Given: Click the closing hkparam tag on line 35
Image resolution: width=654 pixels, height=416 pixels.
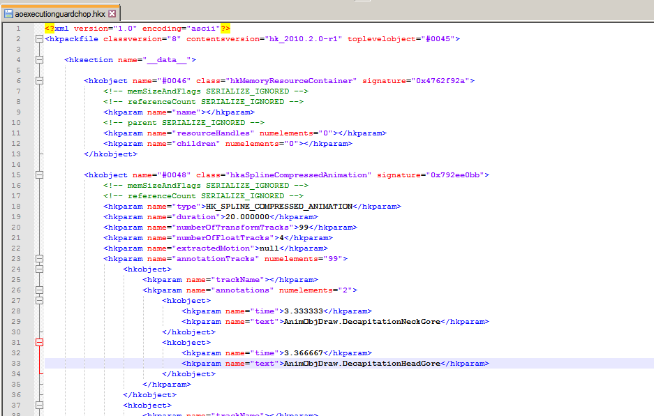Looking at the screenshot, I should point(167,385).
